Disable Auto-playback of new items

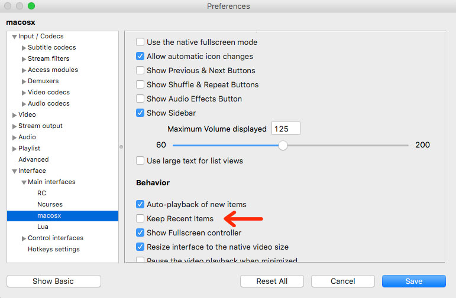pyautogui.click(x=140, y=204)
